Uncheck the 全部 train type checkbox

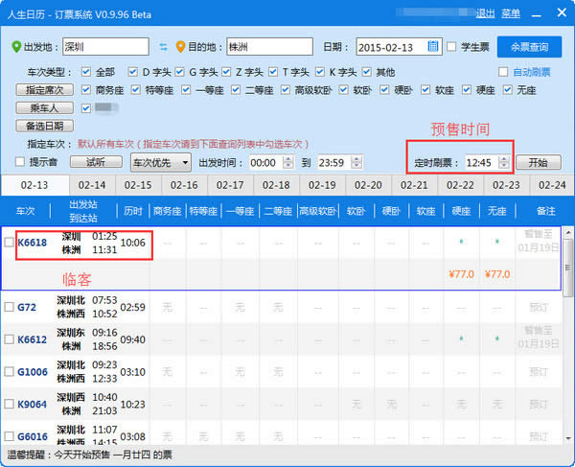pyautogui.click(x=86, y=72)
